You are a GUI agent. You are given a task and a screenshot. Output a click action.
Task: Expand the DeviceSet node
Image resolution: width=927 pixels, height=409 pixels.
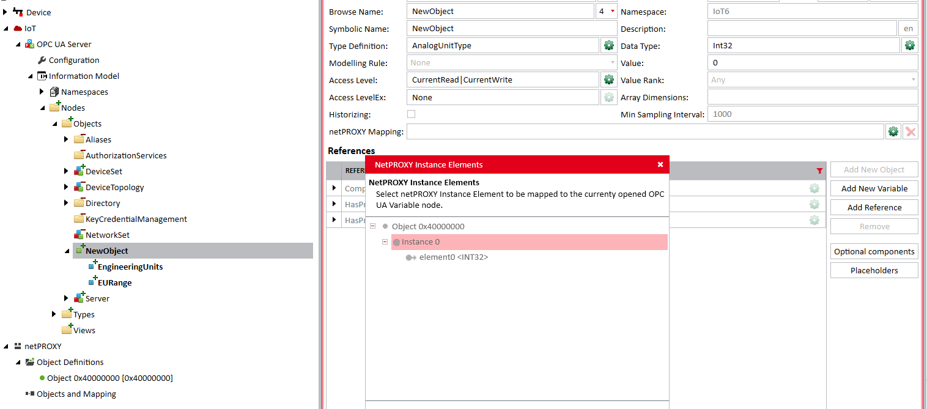[x=66, y=171]
